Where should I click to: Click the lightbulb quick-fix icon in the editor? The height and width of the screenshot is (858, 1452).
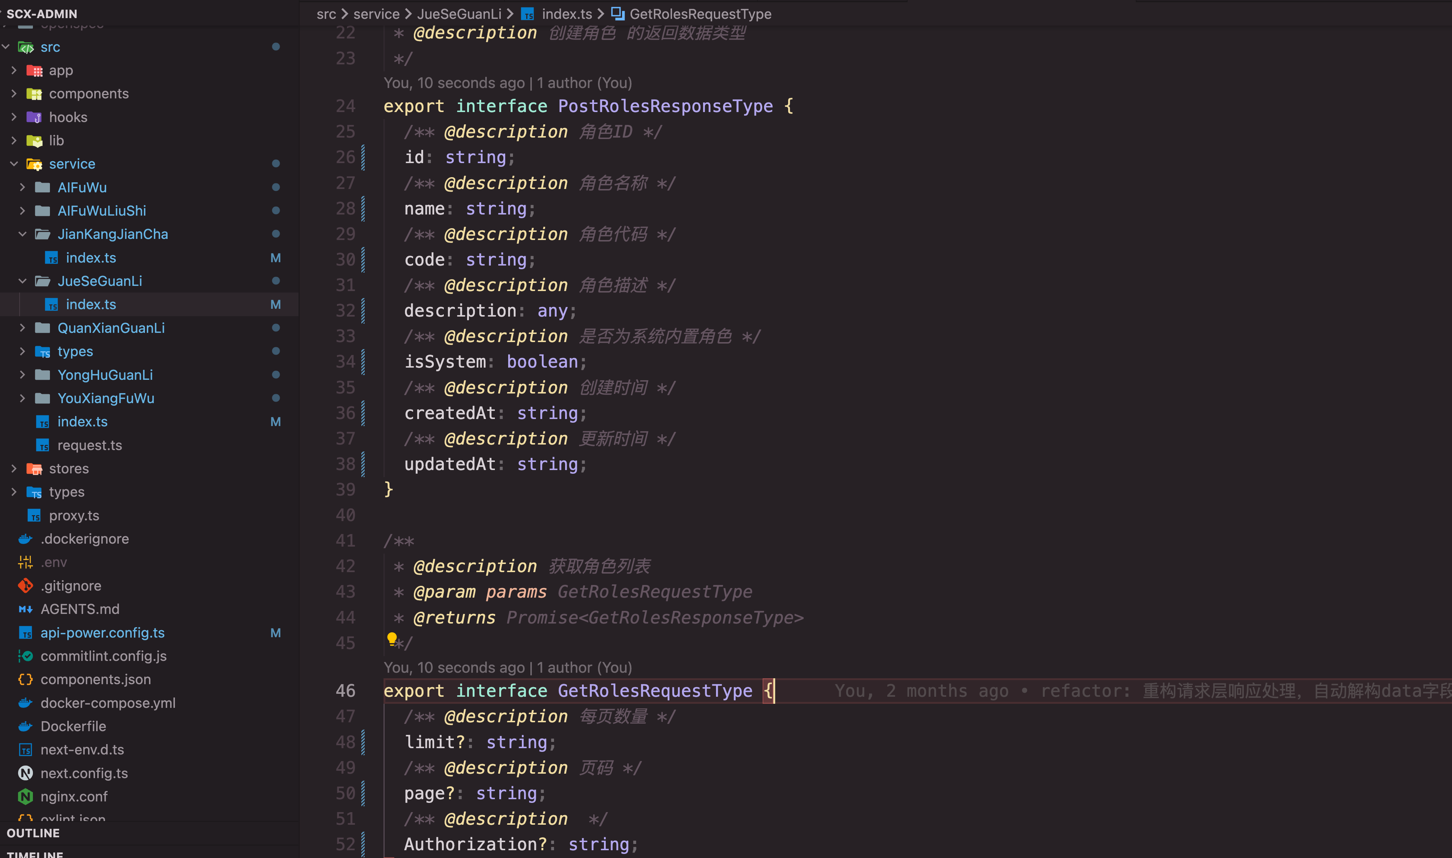(x=392, y=638)
